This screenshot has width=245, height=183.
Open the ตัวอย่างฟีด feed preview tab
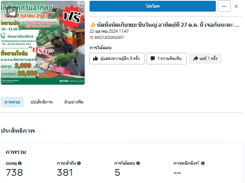(74, 102)
